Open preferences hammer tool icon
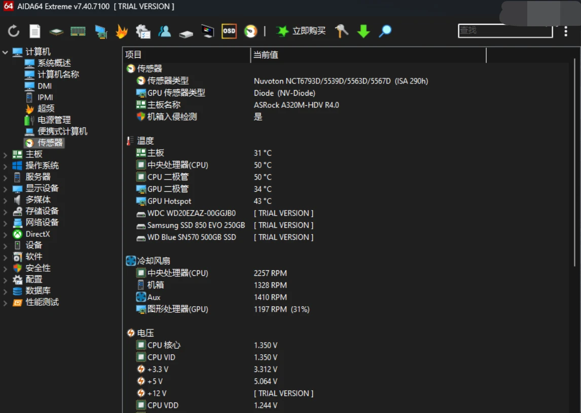The height and width of the screenshot is (413, 581). coord(341,31)
